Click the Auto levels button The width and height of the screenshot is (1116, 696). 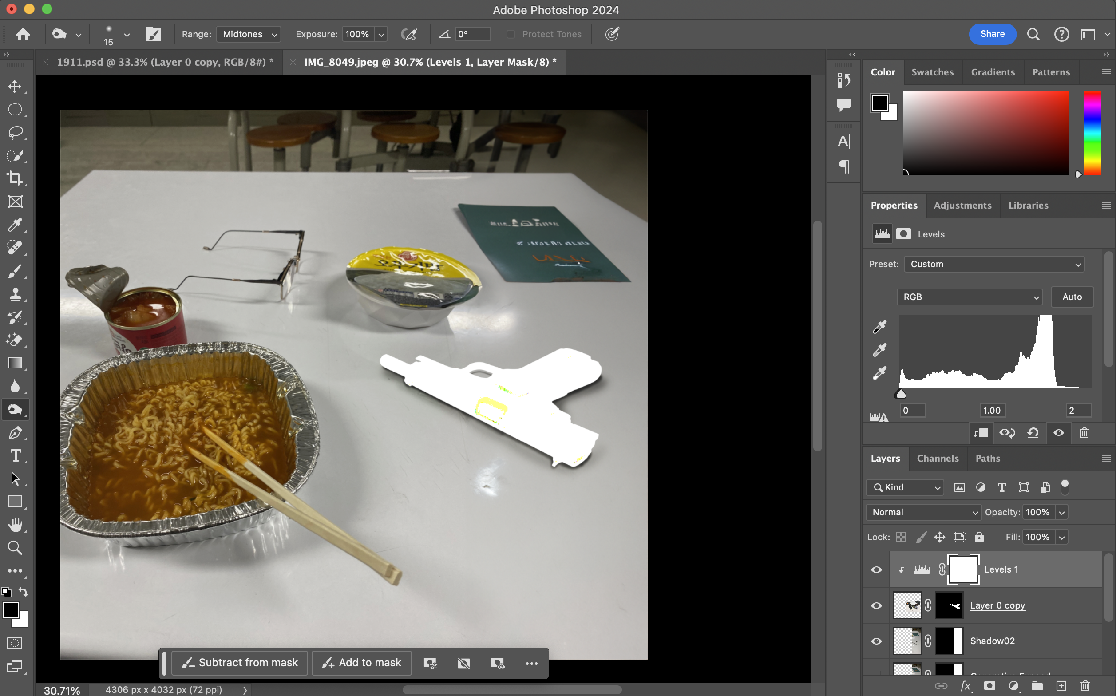coord(1072,297)
